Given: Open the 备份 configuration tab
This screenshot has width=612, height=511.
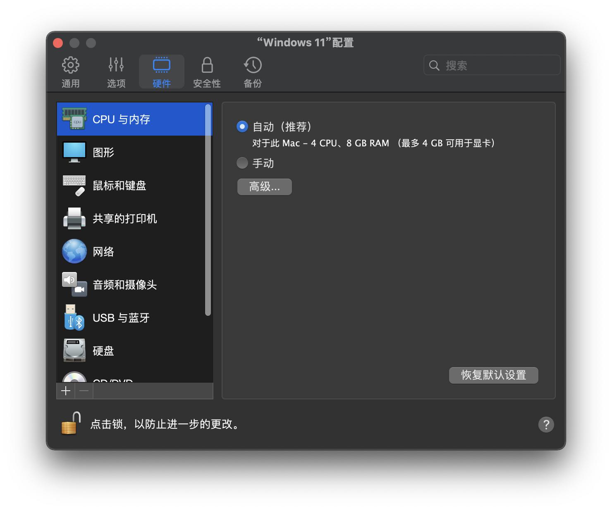Looking at the screenshot, I should (252, 70).
